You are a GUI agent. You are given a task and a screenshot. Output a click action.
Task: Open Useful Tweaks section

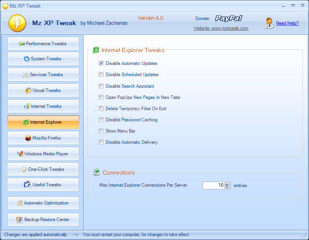point(43,185)
